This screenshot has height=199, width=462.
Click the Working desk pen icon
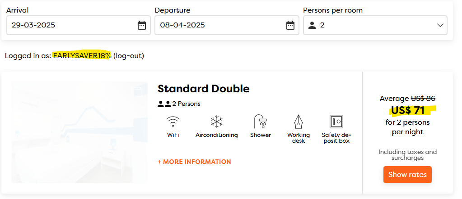(x=299, y=122)
